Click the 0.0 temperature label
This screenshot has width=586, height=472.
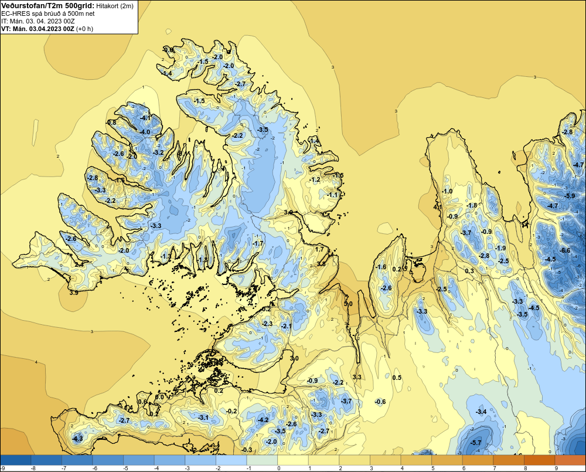(159, 397)
